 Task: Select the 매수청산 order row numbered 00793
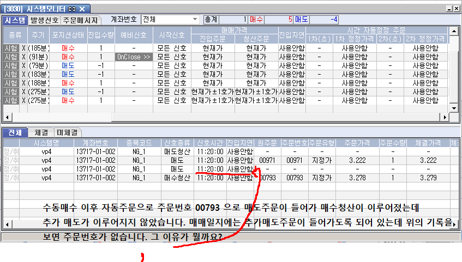tap(177, 178)
